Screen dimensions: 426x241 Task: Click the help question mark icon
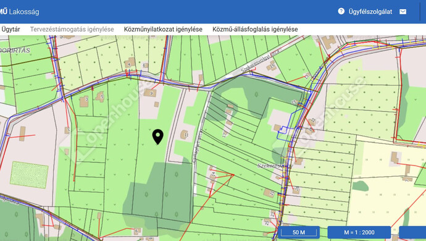coord(341,11)
